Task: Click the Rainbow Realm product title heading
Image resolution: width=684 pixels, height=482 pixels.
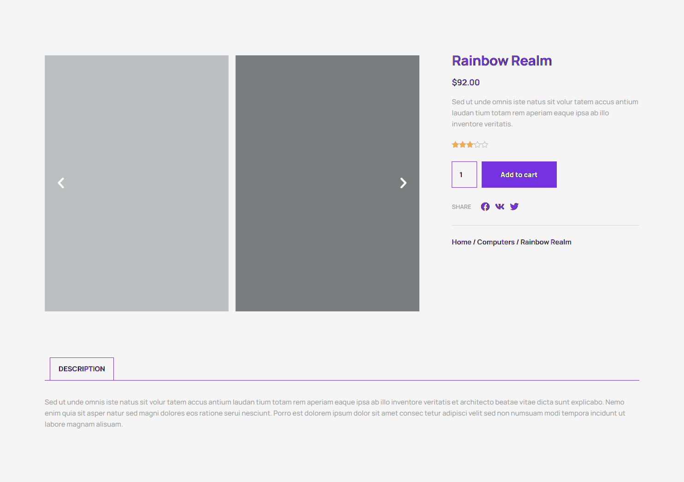Action: [x=501, y=61]
